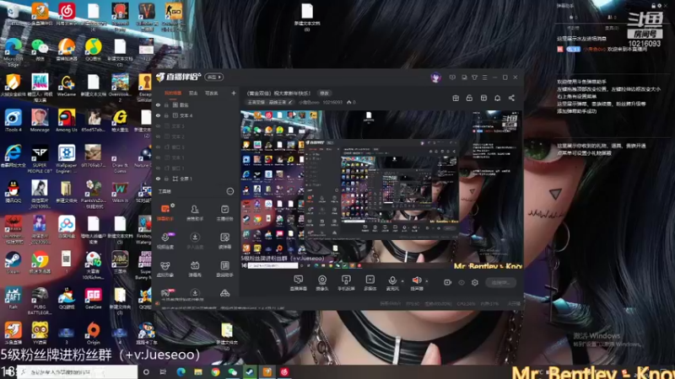Image resolution: width=675 pixels, height=379 pixels.
Task: Open stream settings gear in bottom toolbar
Action: click(x=475, y=282)
